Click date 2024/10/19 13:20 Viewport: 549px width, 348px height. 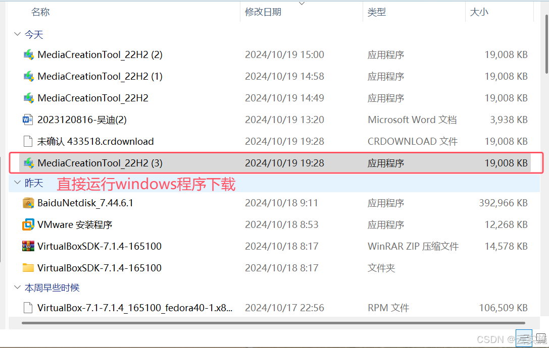point(284,120)
